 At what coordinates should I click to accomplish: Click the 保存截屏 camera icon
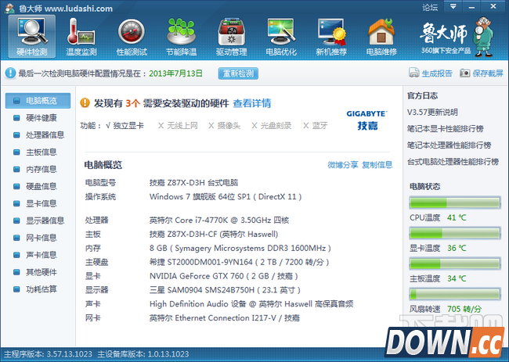(x=465, y=73)
